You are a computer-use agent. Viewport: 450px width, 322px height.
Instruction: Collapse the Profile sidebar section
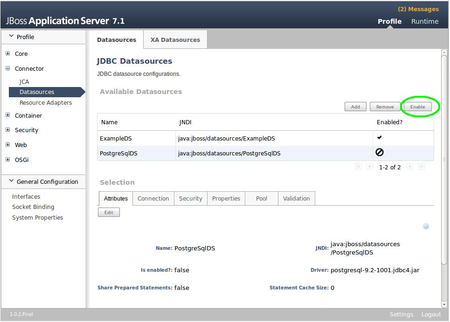(12, 36)
